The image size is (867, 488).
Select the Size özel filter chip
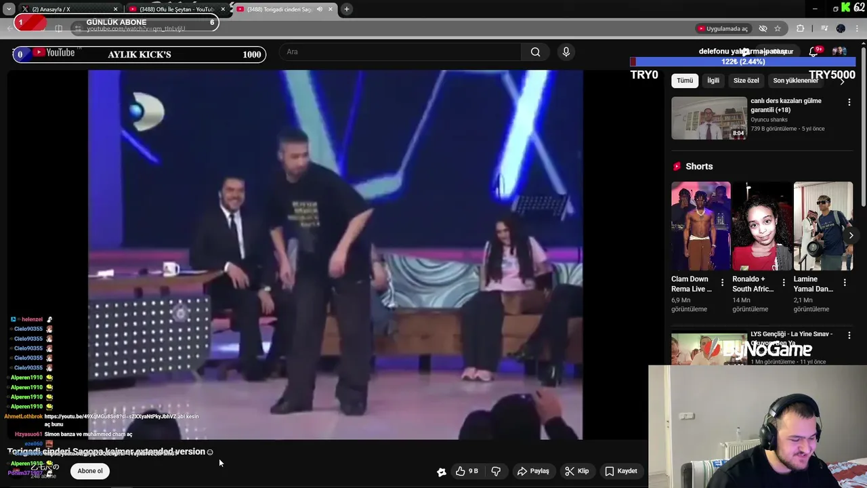pyautogui.click(x=746, y=81)
